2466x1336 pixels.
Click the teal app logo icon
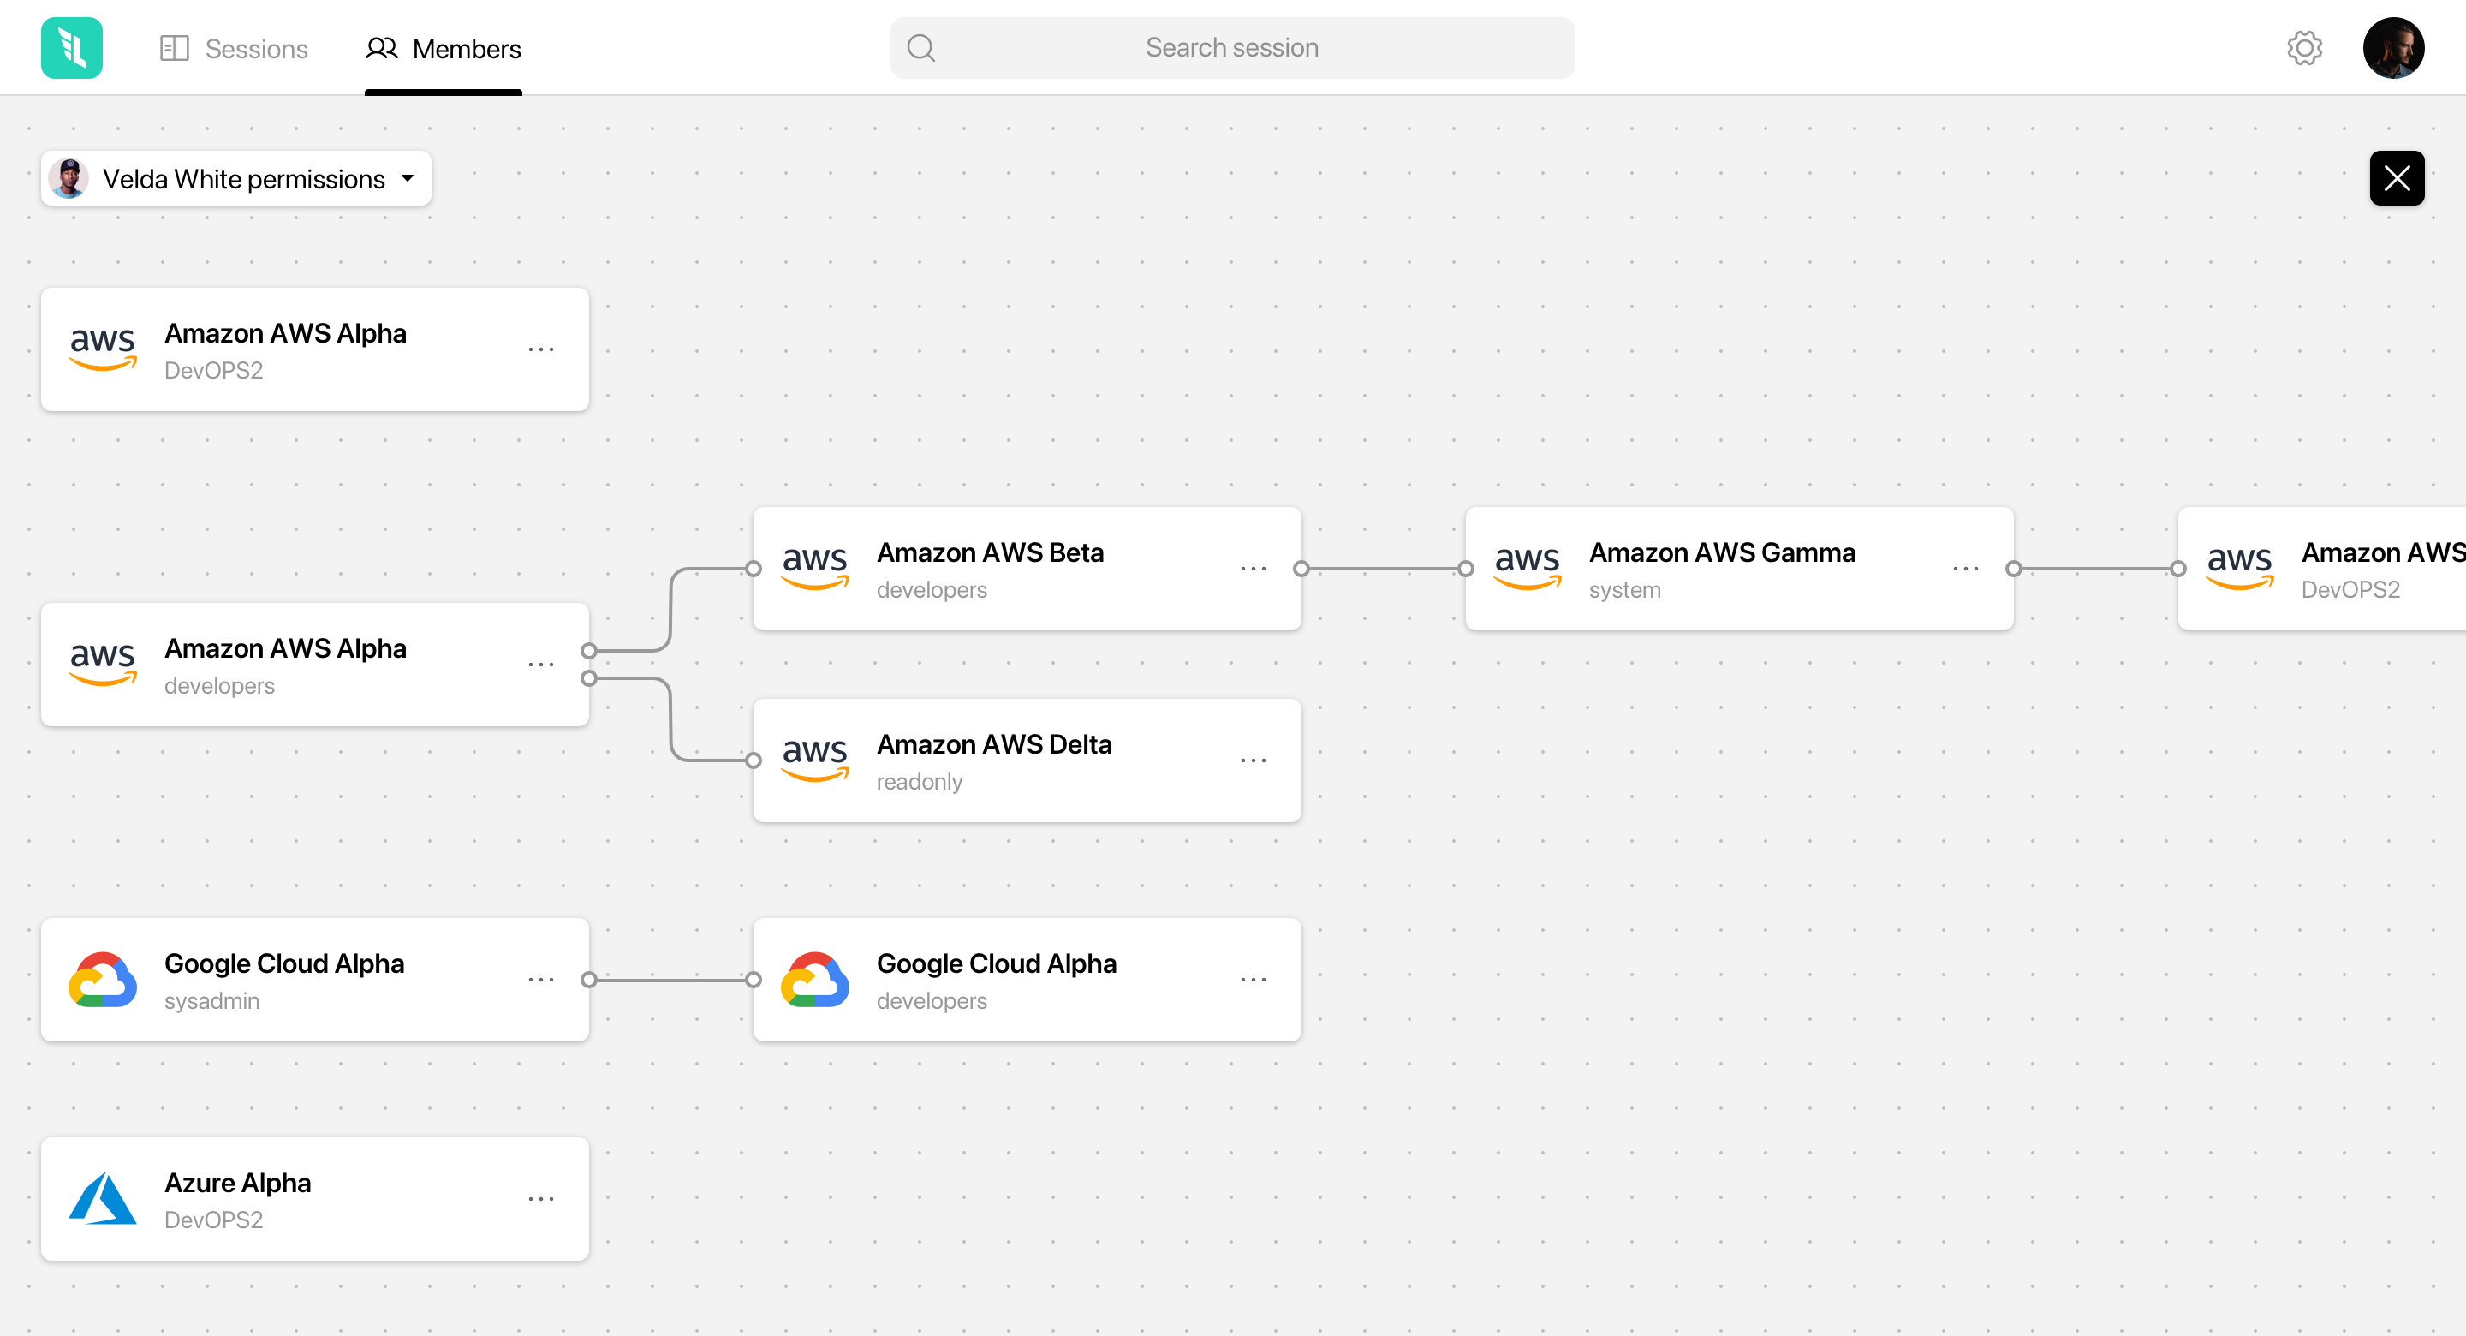[x=72, y=48]
